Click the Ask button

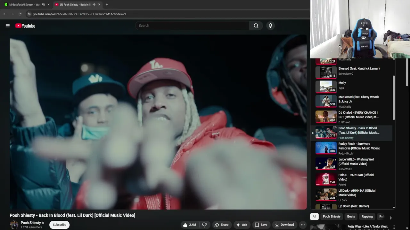[x=242, y=225]
